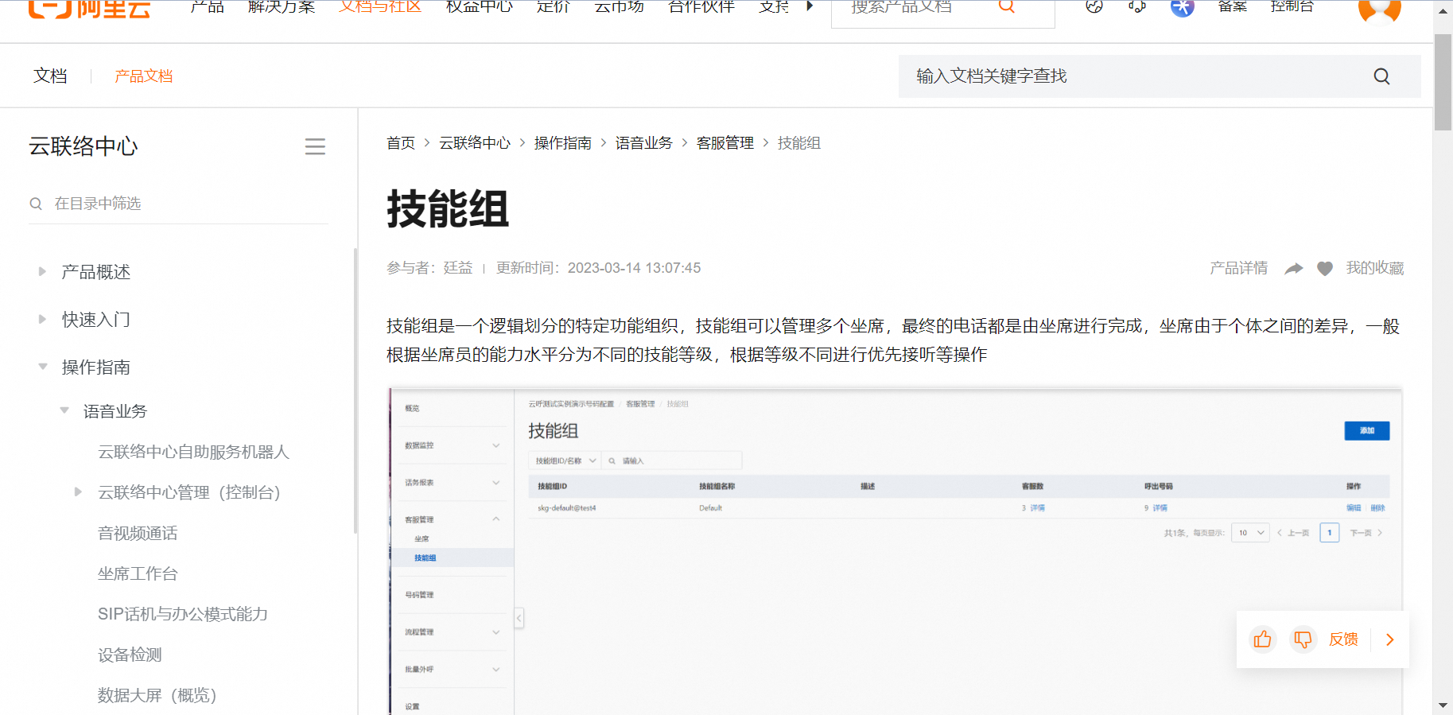Toggle the sidebar menu hamburger icon
The height and width of the screenshot is (715, 1453).
click(x=315, y=146)
